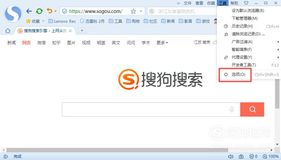The width and height of the screenshot is (281, 160).
Task: Click the orange undo restore icon
Action: pyautogui.click(x=49, y=11)
